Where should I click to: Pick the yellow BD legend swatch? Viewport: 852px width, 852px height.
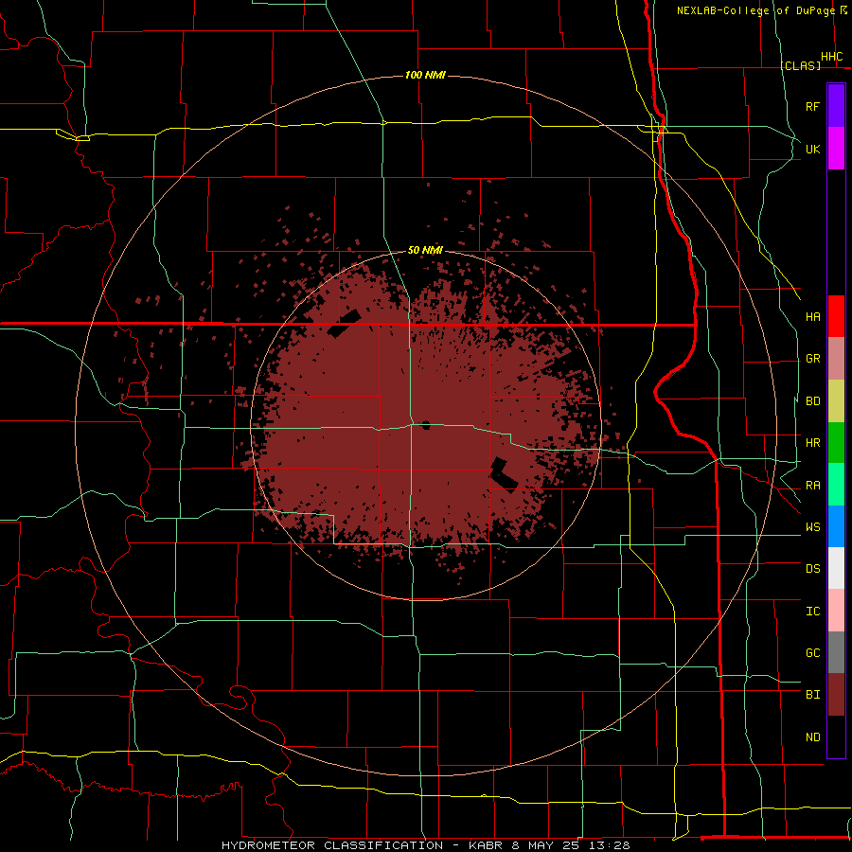point(836,401)
